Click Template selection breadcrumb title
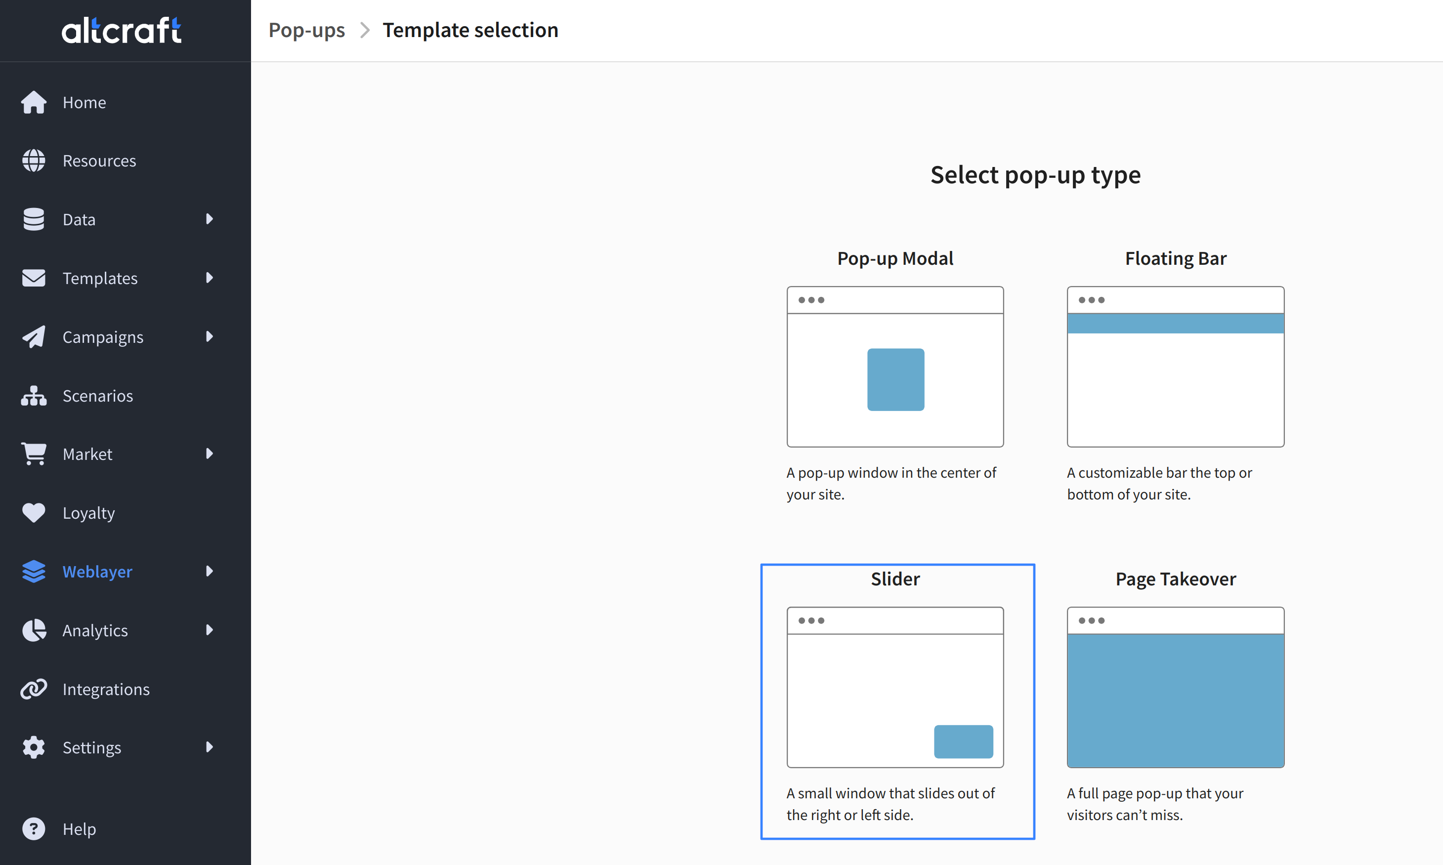The image size is (1443, 865). pyautogui.click(x=470, y=30)
